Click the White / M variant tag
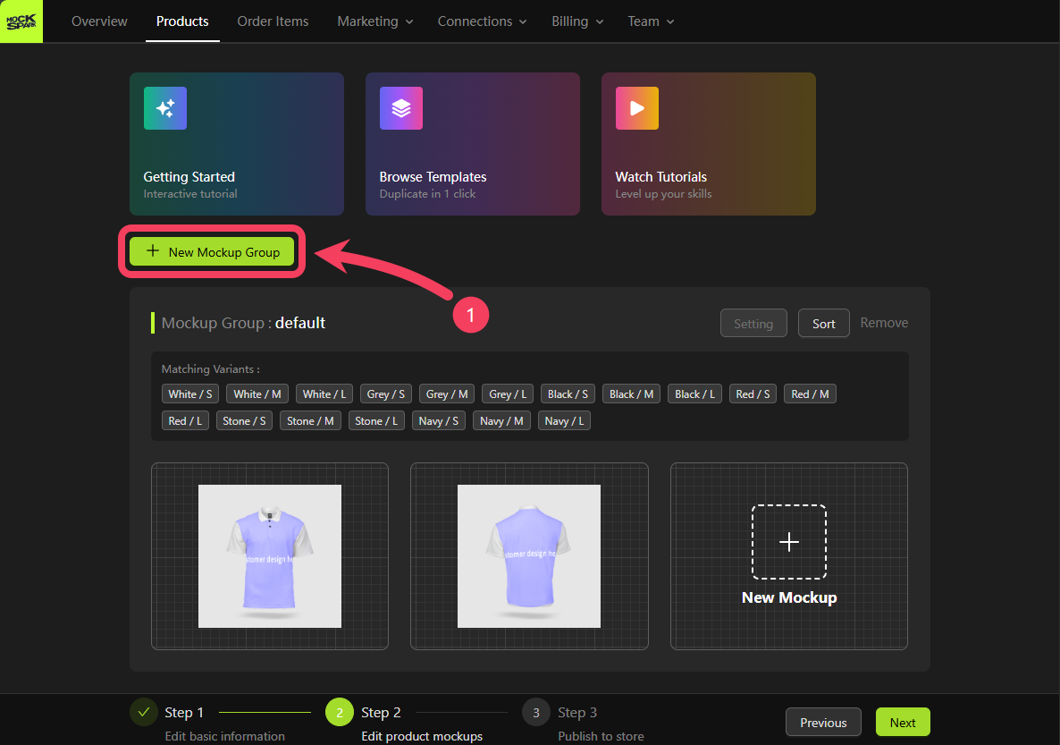The width and height of the screenshot is (1060, 745). pos(257,394)
